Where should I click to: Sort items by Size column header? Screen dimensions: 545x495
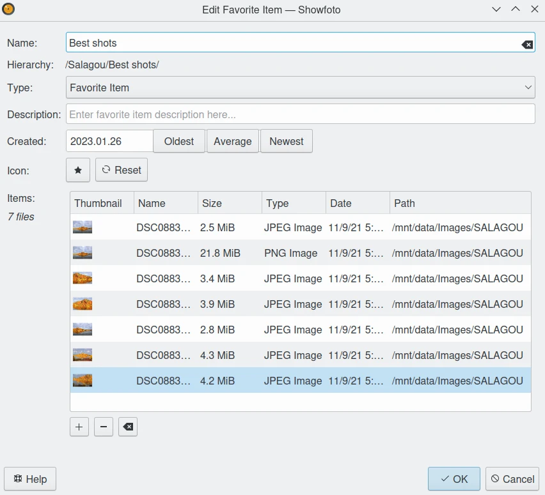[x=230, y=203]
